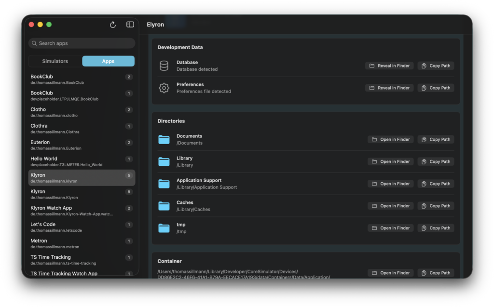Copy Path of tmp directory
Image resolution: width=494 pixels, height=307 pixels.
[x=436, y=228]
